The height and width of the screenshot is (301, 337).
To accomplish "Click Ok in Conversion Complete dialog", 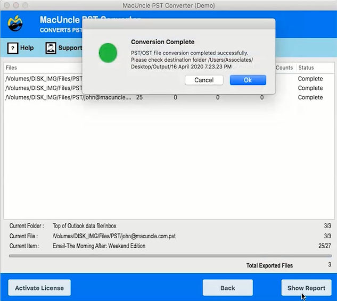I will (248, 80).
